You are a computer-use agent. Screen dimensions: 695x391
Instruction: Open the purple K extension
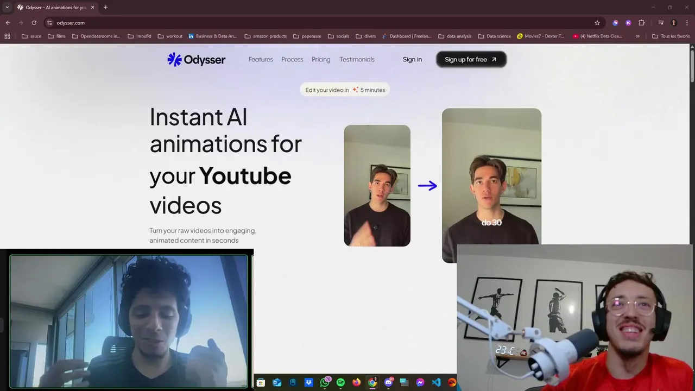pyautogui.click(x=628, y=23)
